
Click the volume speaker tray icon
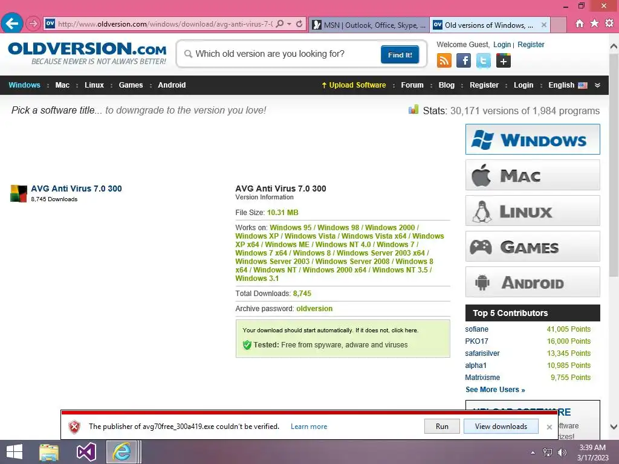click(x=562, y=453)
